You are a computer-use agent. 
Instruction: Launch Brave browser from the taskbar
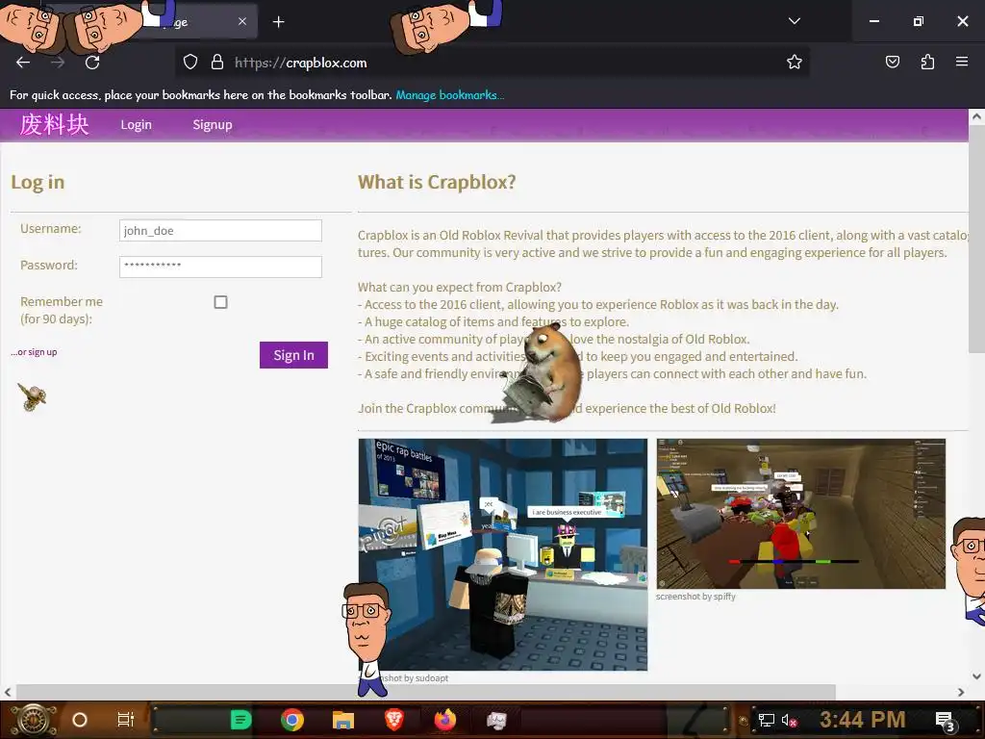click(393, 720)
